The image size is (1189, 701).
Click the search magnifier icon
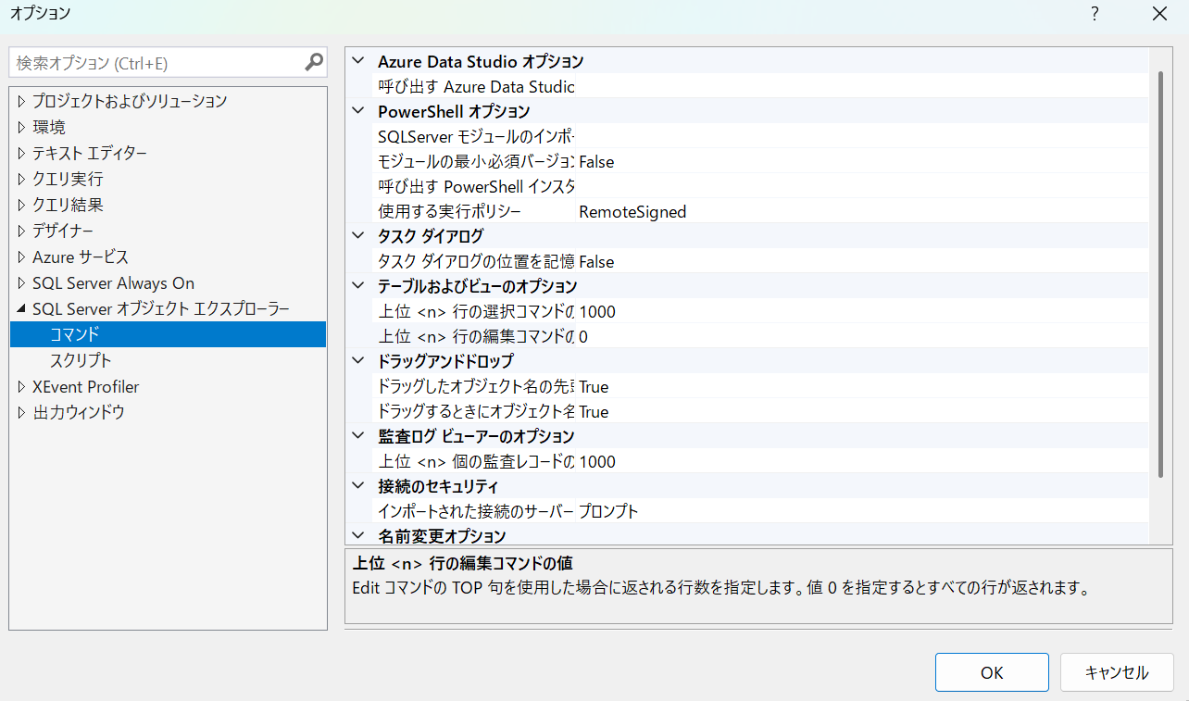click(x=314, y=63)
